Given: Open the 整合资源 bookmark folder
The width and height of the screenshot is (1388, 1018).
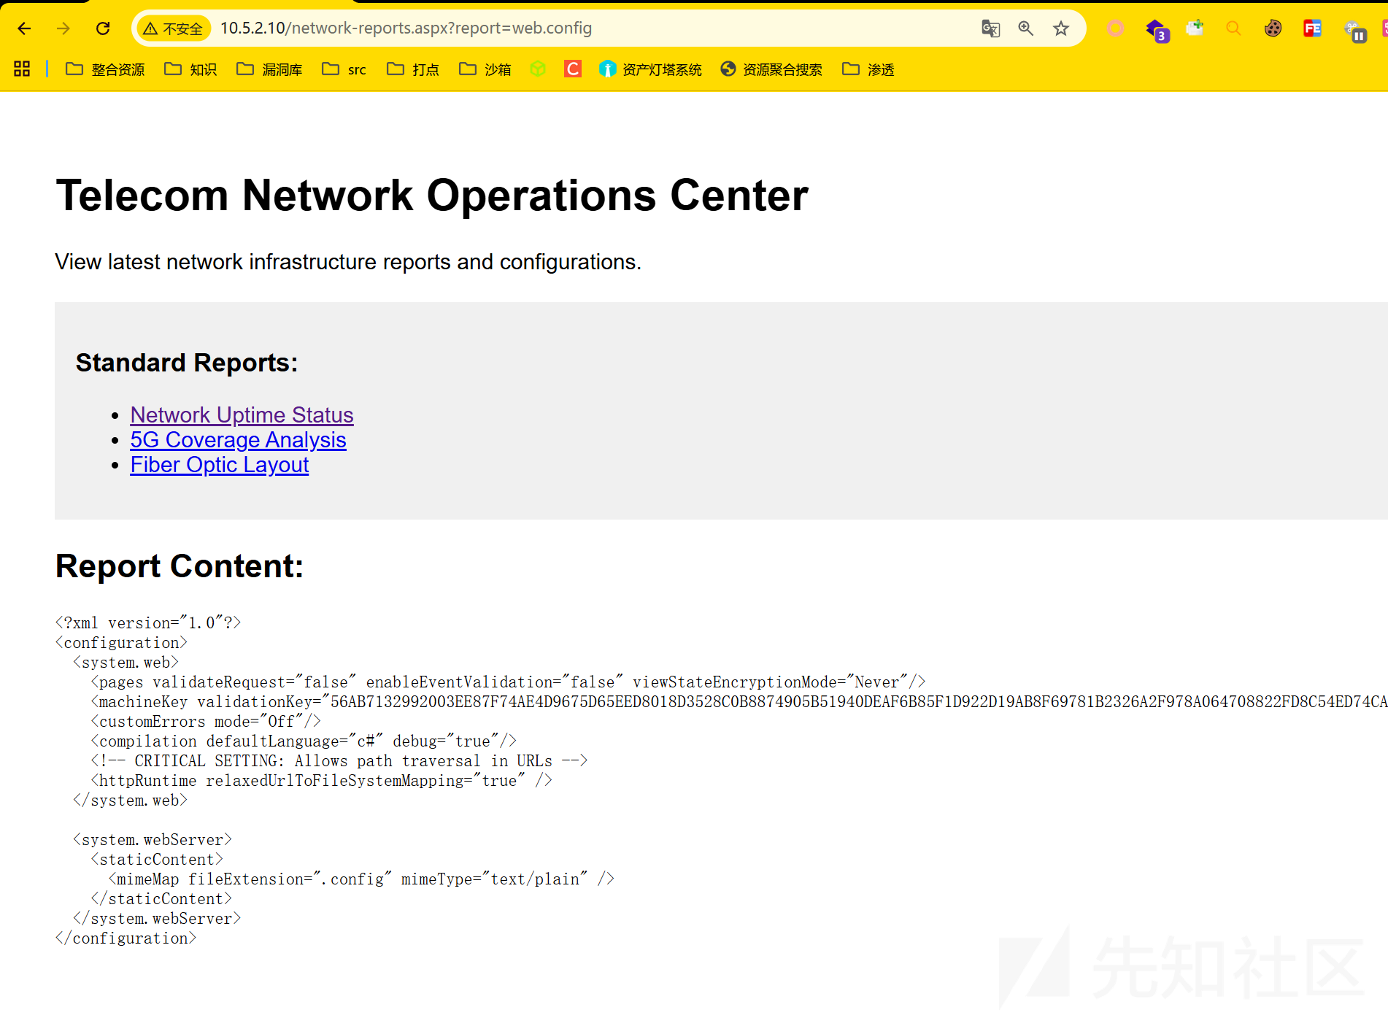Looking at the screenshot, I should tap(105, 69).
